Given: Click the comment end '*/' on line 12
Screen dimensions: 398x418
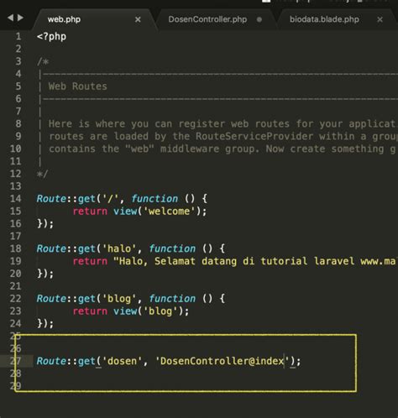Looking at the screenshot, I should (x=43, y=174).
